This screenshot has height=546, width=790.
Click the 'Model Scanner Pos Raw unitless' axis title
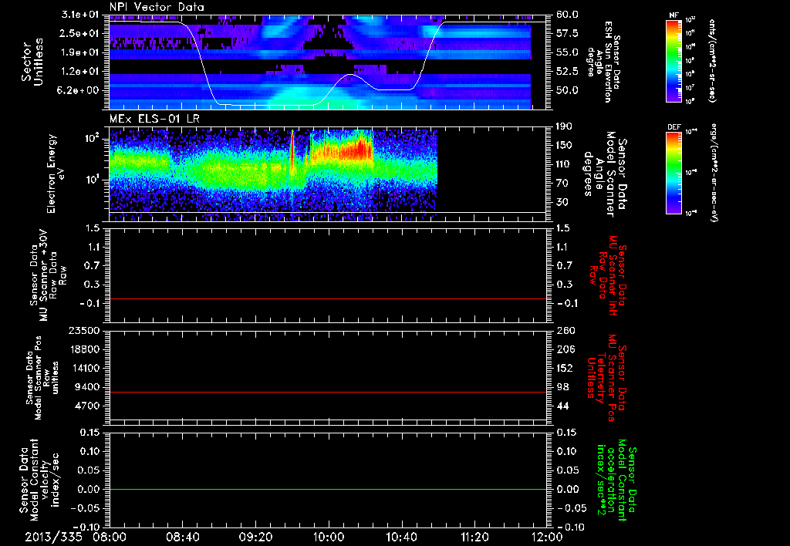pyautogui.click(x=42, y=378)
